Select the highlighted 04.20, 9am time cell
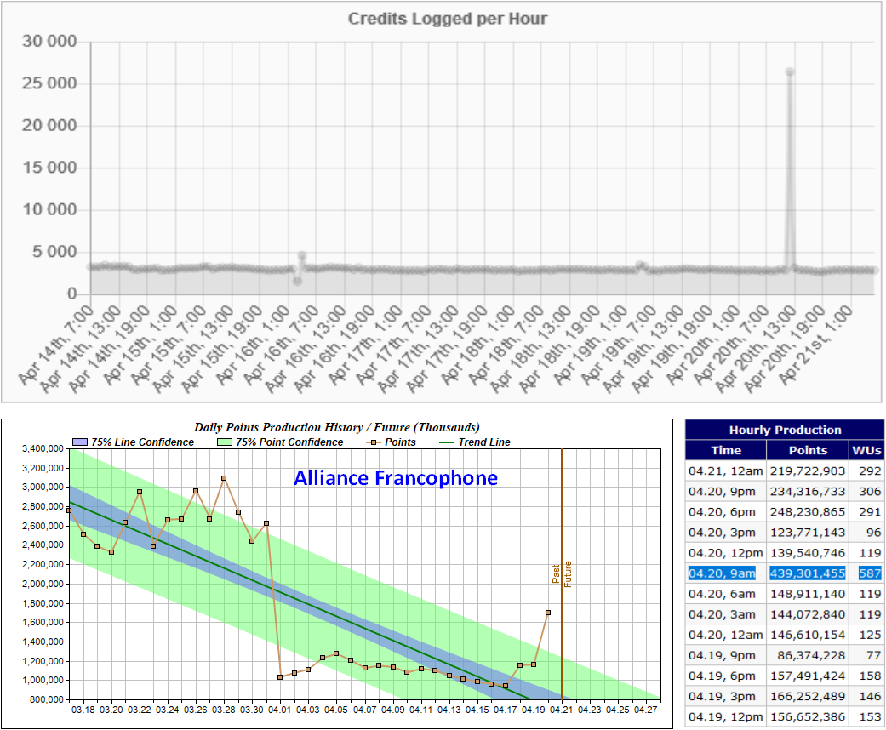886x730 pixels. 726,573
